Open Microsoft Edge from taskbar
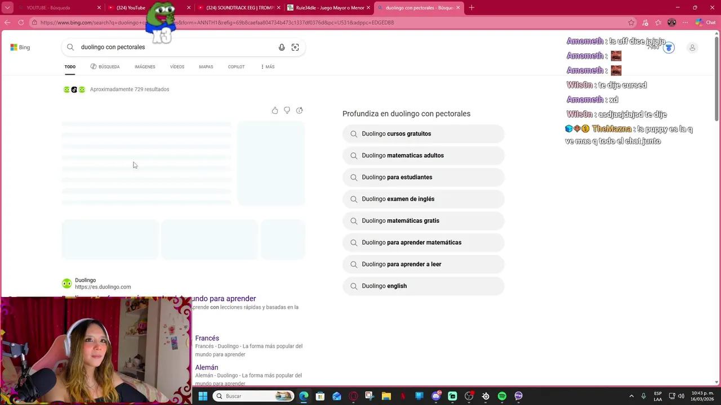 [x=304, y=396]
